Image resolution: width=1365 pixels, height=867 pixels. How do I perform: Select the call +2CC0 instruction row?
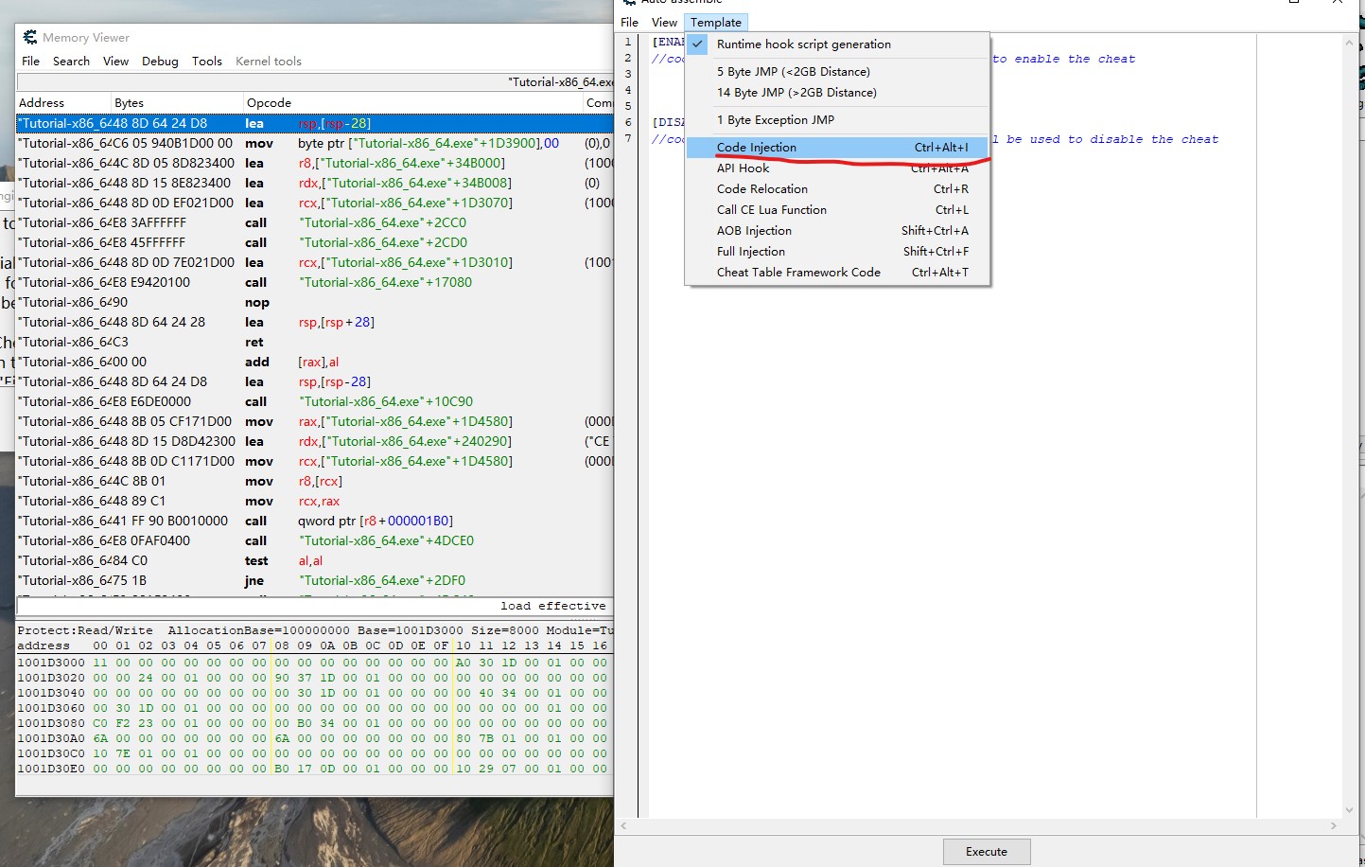(x=315, y=223)
